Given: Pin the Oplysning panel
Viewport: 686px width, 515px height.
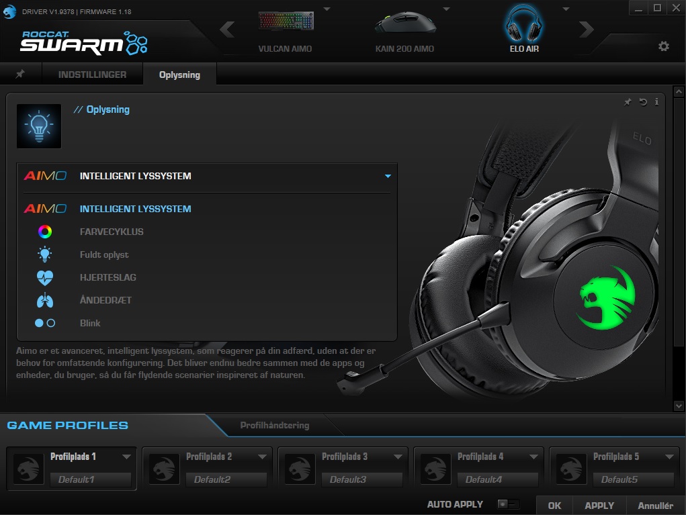Looking at the screenshot, I should [628, 102].
